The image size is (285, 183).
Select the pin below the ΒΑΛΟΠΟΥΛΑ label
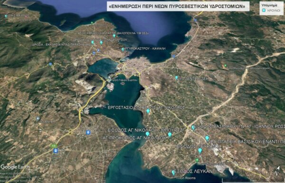(x=114, y=36)
